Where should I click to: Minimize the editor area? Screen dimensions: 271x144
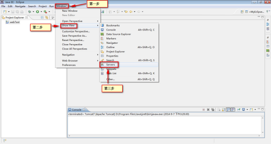[259, 17]
